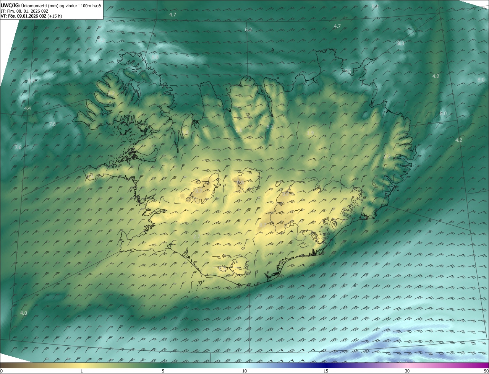489x374 pixels.
Task: Click the pink colorbar segment above the 30 tick
Action: coord(407,365)
